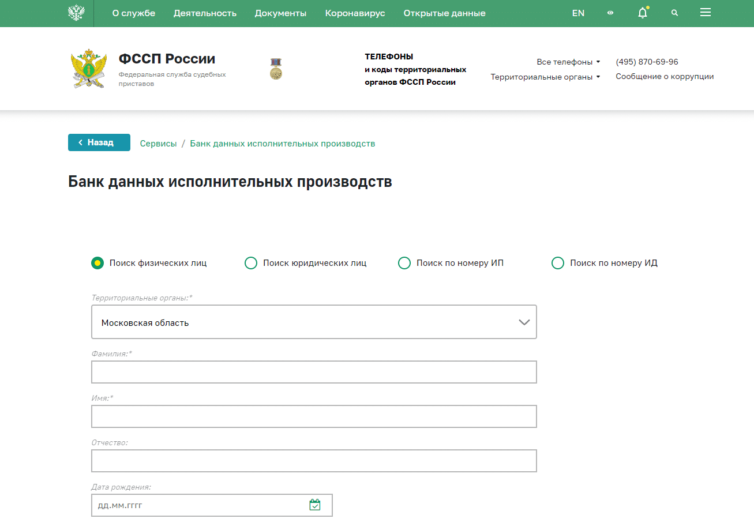Expand Территориальные органы in the header
The width and height of the screenshot is (754, 526).
(x=545, y=76)
